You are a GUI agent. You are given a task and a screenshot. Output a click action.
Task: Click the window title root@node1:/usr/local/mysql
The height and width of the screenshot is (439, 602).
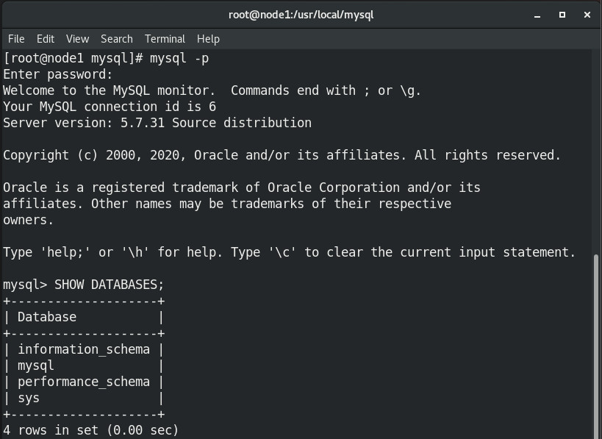301,15
